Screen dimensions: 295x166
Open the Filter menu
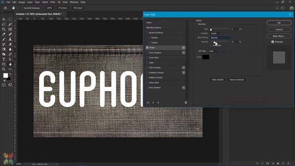[x=53, y=2]
